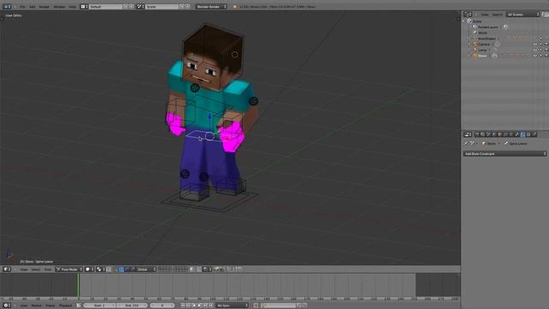The width and height of the screenshot is (549, 309).
Task: Toggle viewport visibility eye for Steve
Action: tap(535, 56)
